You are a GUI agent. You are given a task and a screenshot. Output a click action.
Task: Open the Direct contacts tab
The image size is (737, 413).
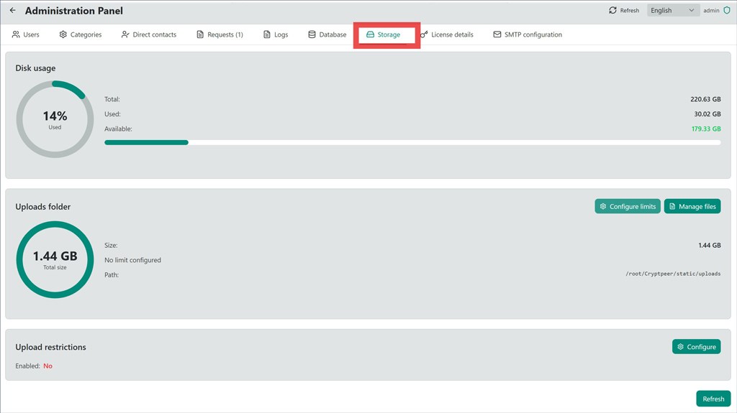[148, 34]
